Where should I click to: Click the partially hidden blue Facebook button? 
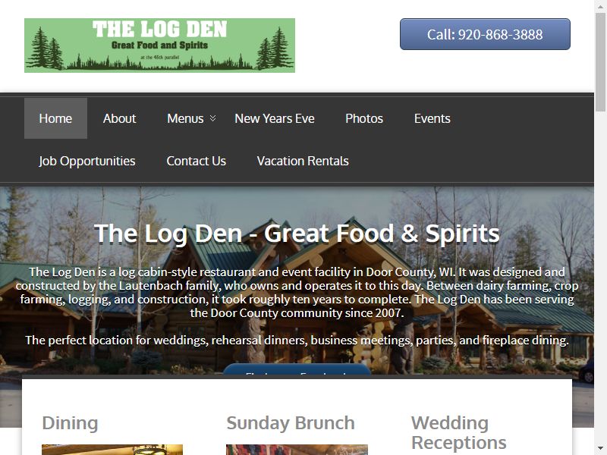tap(297, 370)
